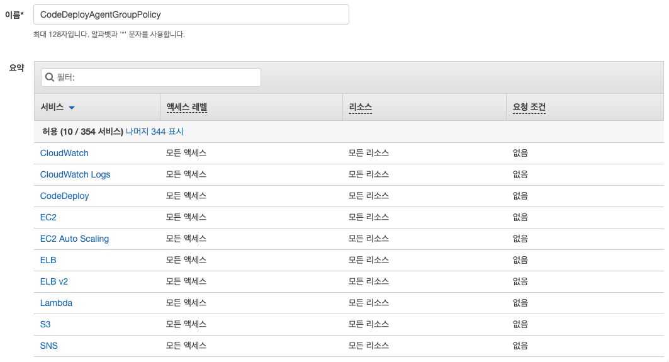Open the CodeDeploy service link
Image resolution: width=669 pixels, height=362 pixels.
tap(64, 196)
